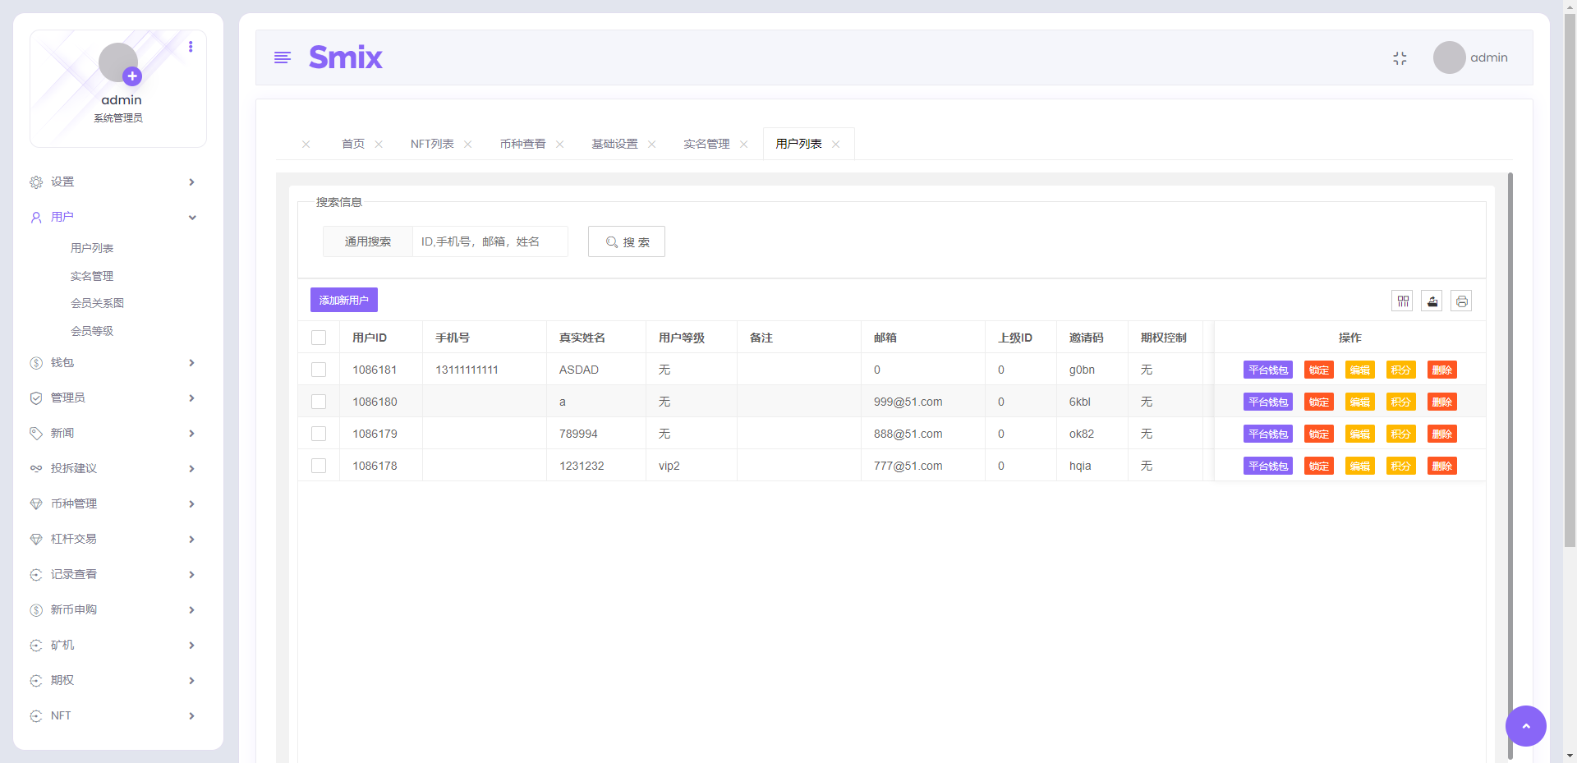The width and height of the screenshot is (1577, 763).
Task: Click the export data icon above the user table
Action: 1432,301
